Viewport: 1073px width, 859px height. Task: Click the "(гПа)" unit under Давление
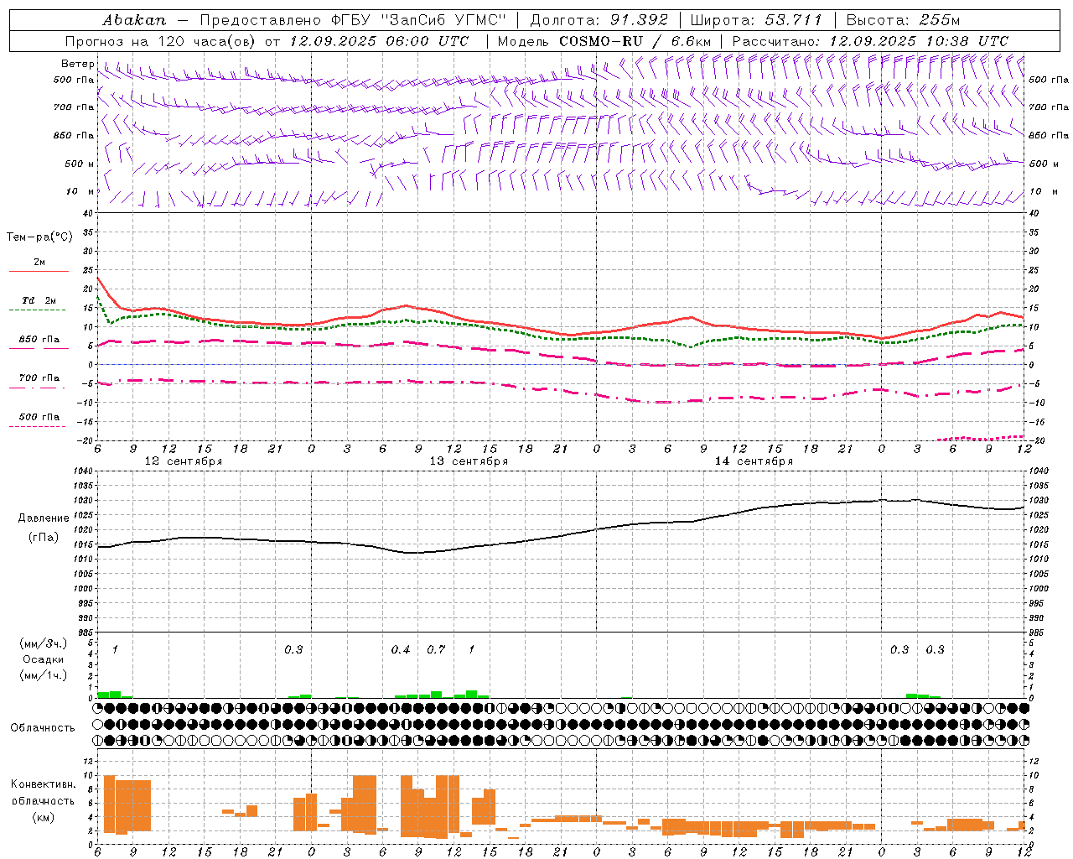coord(44,538)
